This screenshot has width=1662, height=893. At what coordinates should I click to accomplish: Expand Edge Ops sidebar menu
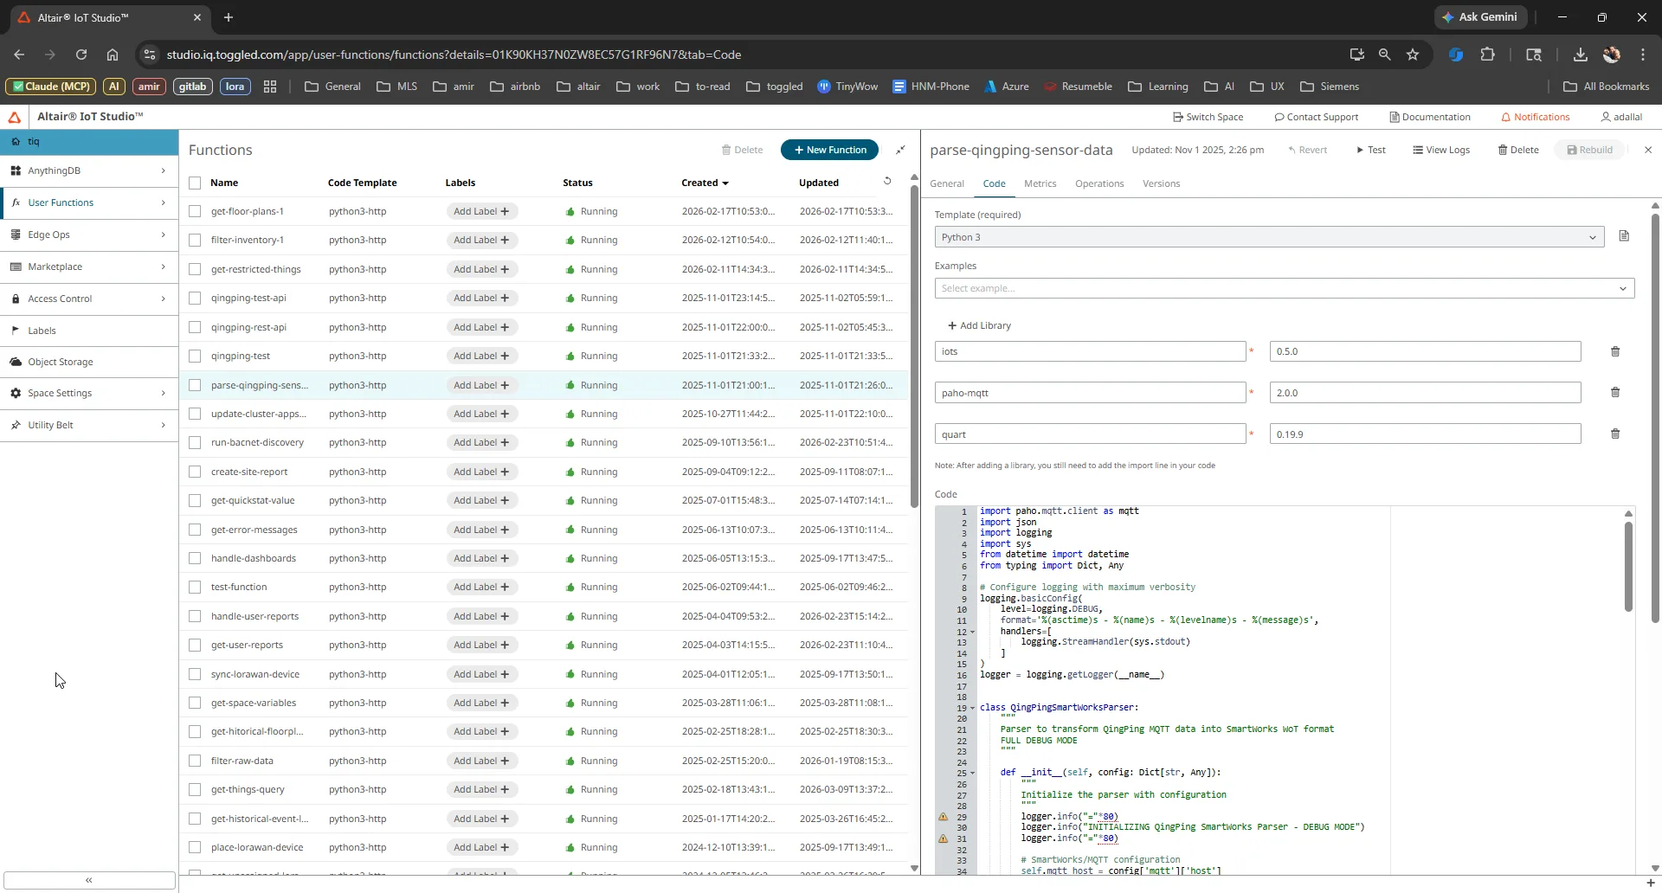click(89, 234)
